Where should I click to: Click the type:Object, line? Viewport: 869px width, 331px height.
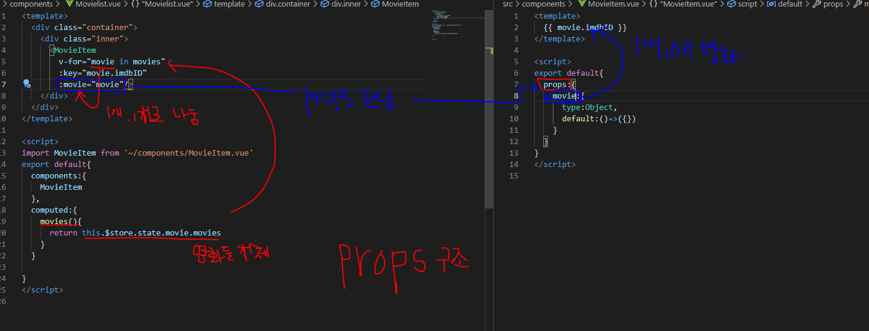[590, 107]
